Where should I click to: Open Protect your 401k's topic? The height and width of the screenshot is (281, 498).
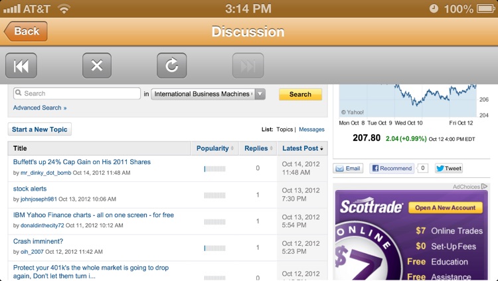tap(91, 272)
